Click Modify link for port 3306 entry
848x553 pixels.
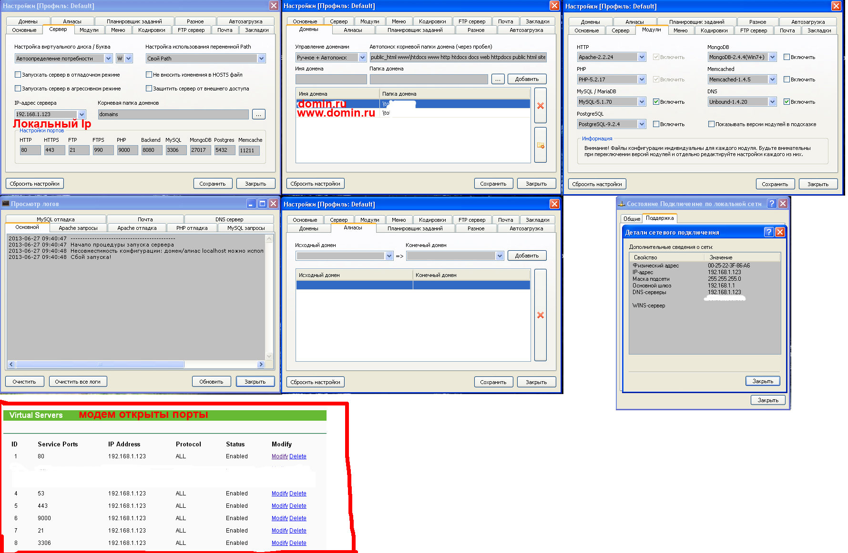279,543
